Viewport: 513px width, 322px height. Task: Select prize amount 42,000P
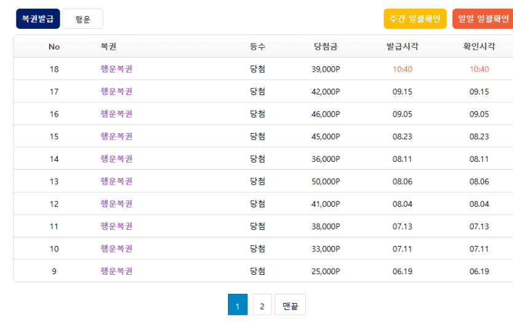(326, 92)
